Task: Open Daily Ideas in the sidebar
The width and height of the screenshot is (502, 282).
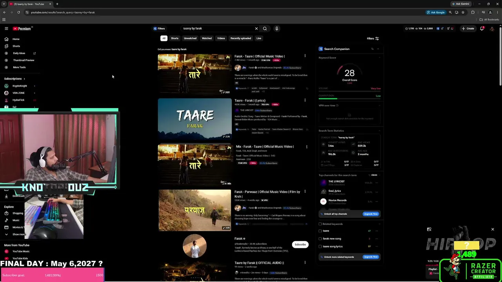Action: coord(19,53)
